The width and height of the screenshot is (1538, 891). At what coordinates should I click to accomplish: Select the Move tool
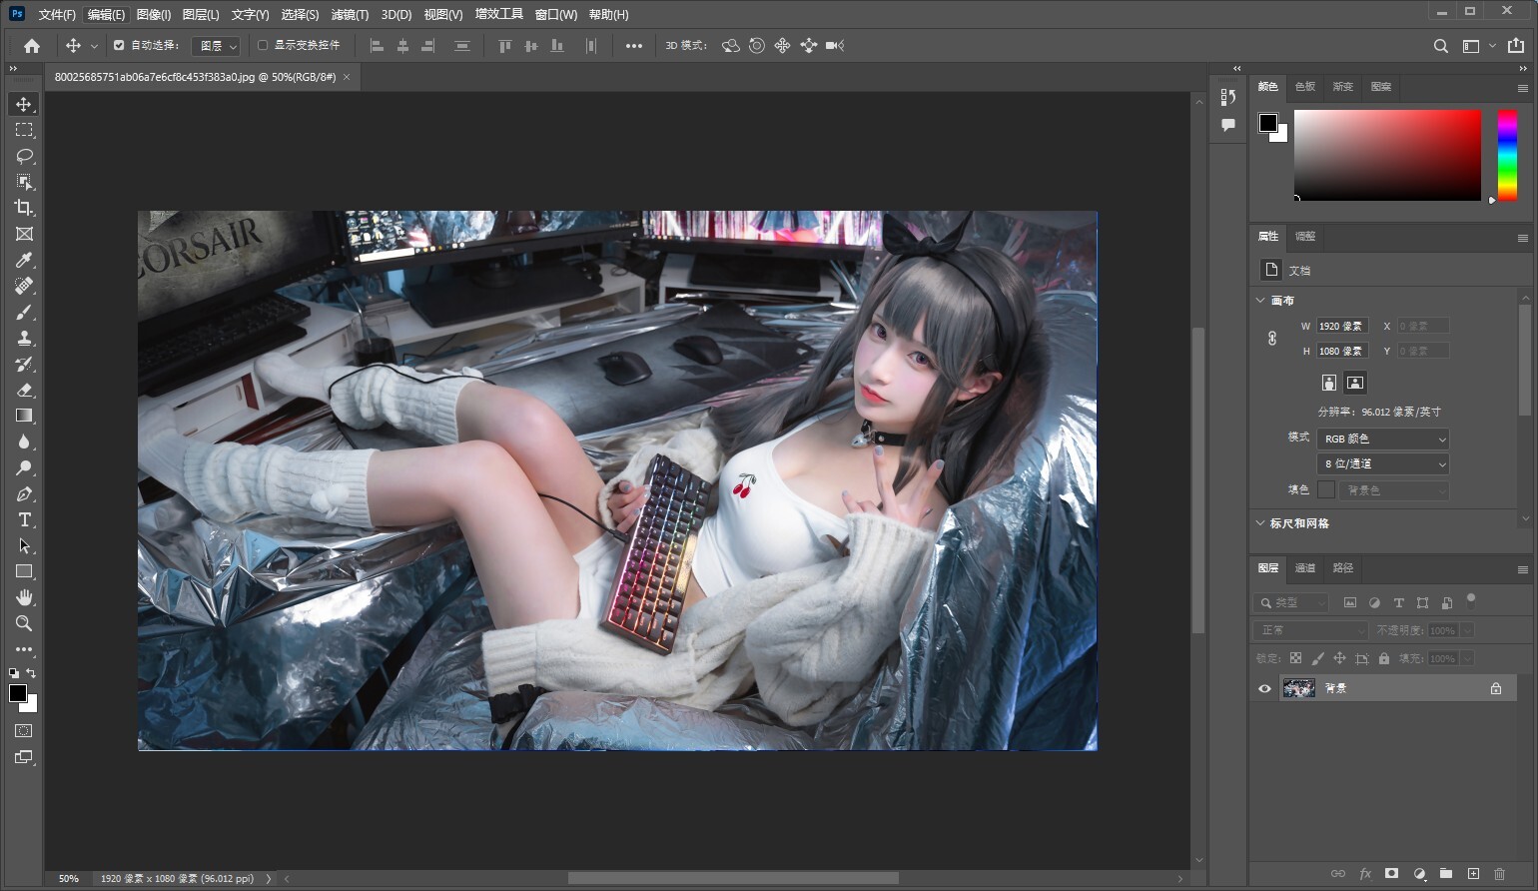click(24, 104)
